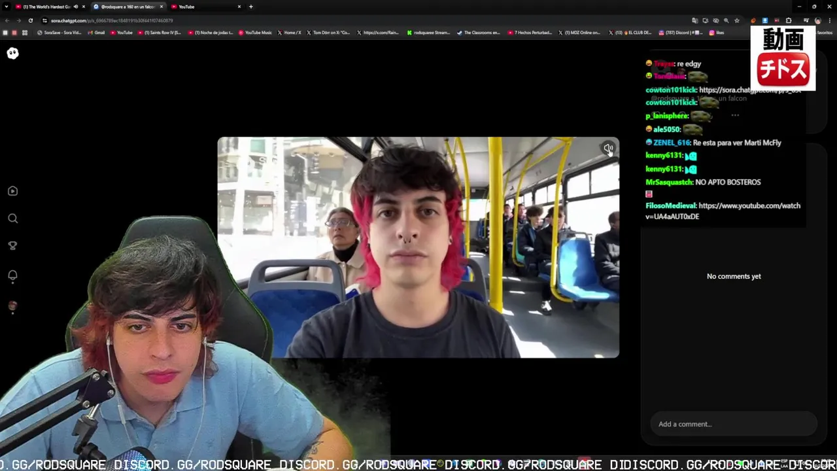
Task: Open the MDZ Online bookmark
Action: (579, 33)
